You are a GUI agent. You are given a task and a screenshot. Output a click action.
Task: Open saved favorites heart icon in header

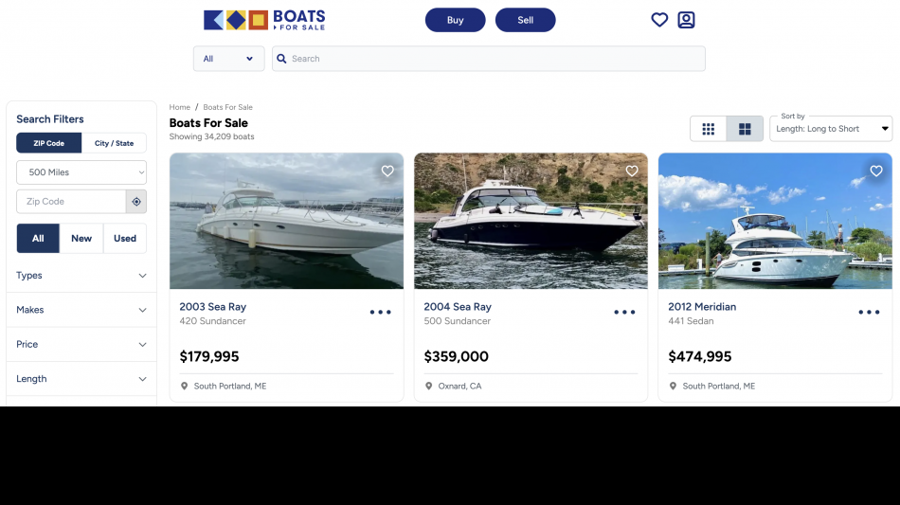tap(659, 20)
